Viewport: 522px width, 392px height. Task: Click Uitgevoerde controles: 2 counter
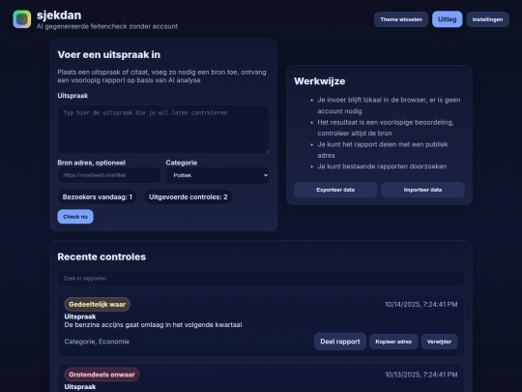(x=188, y=197)
